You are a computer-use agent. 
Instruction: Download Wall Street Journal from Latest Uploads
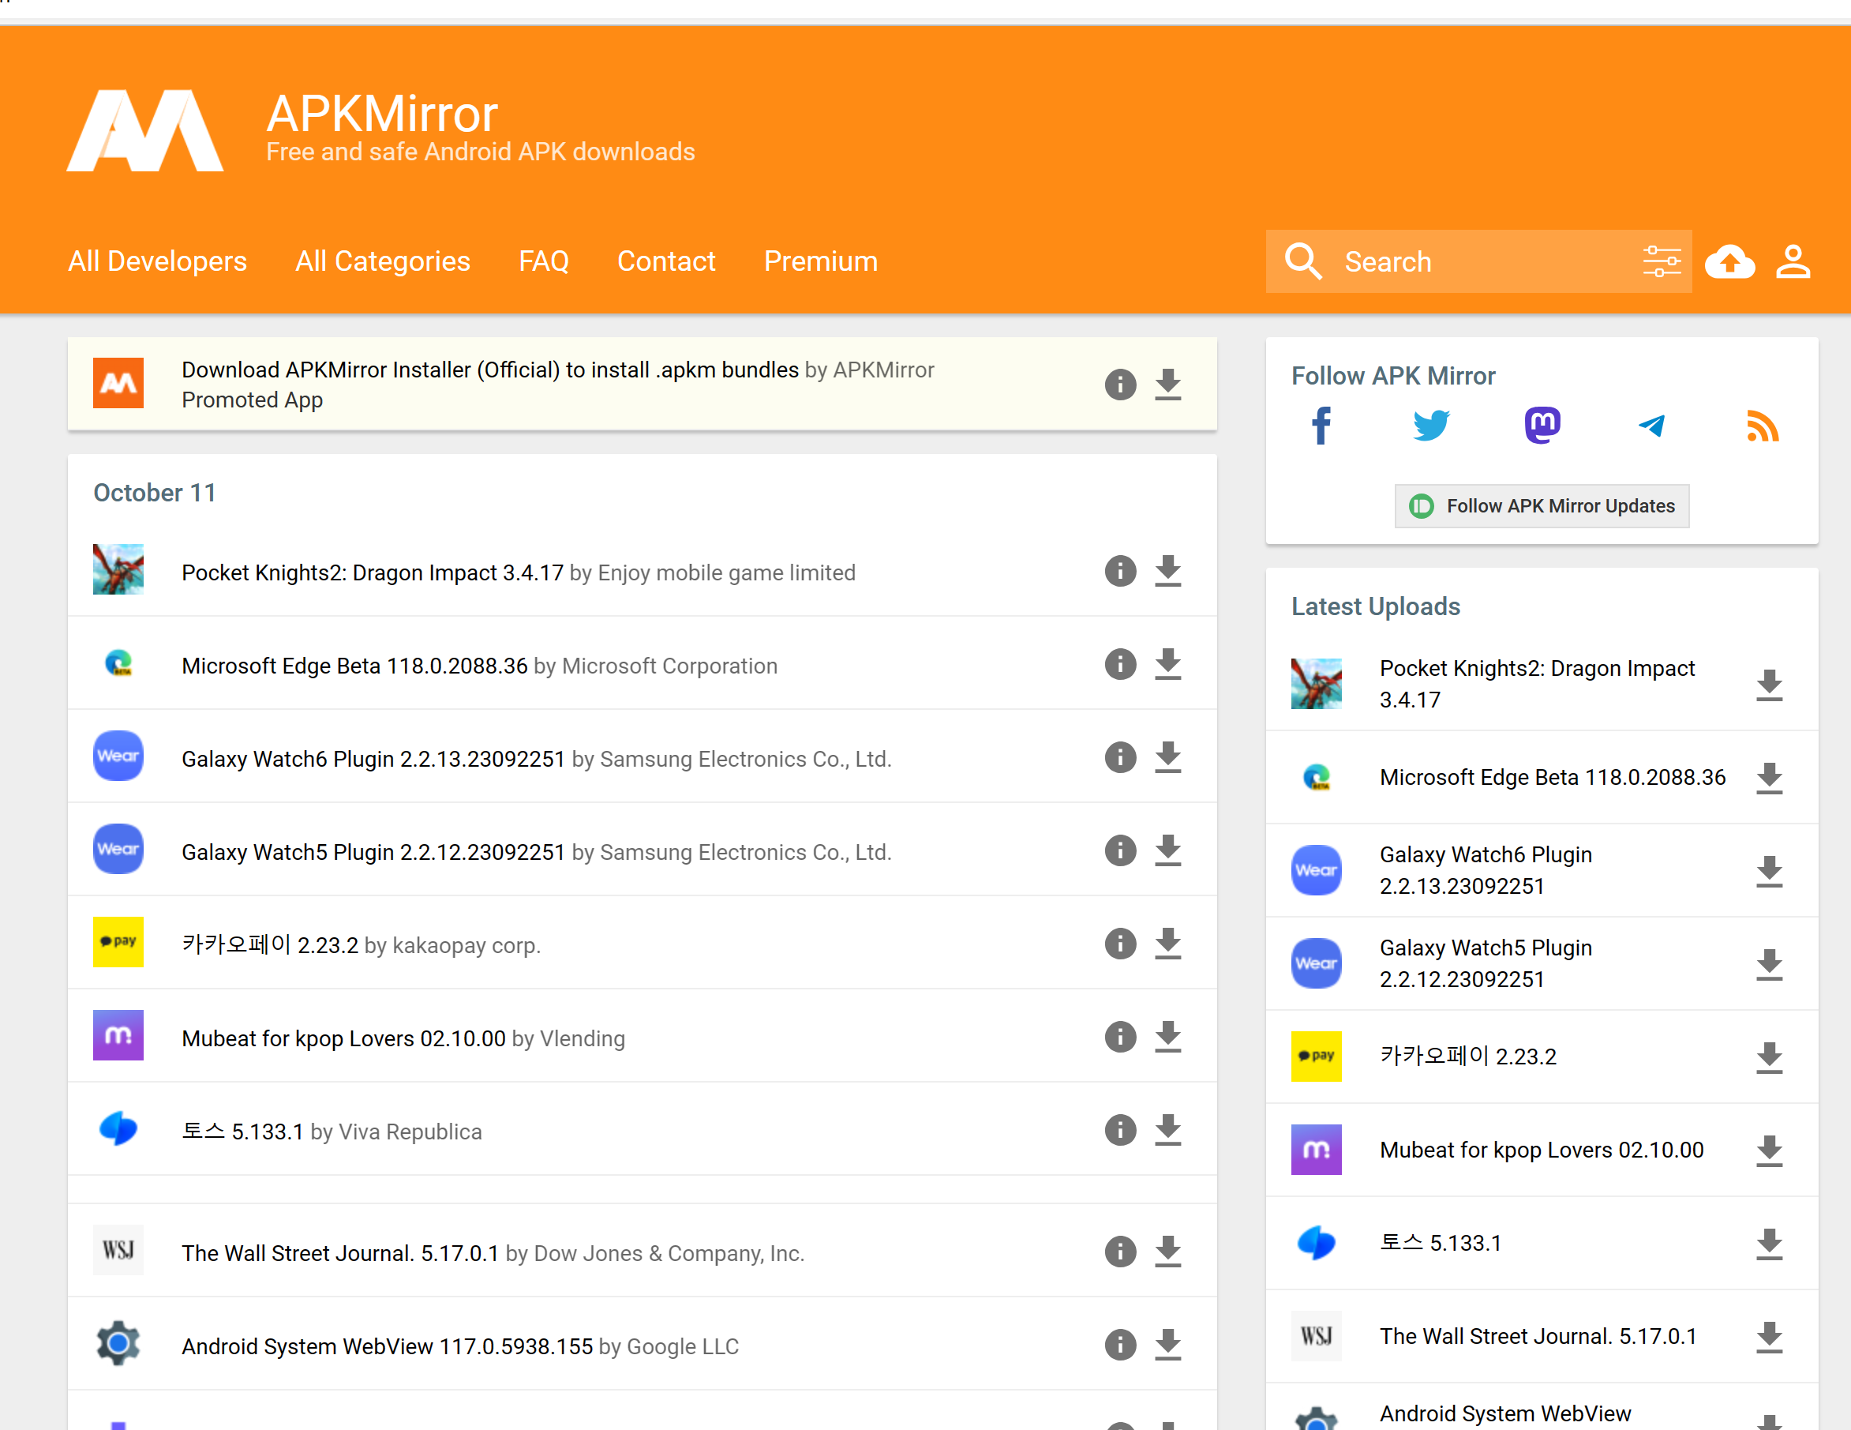(1769, 1338)
